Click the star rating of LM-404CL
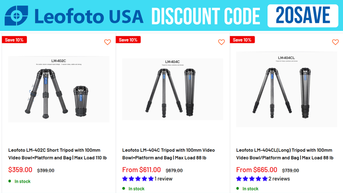The width and height of the screenshot is (343, 193). click(x=252, y=179)
